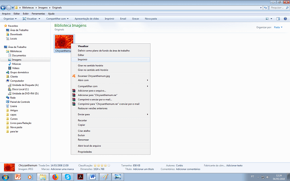Viewport: 290px width, 181px height.
Task: Open Firefox from the taskbar
Action: (55, 177)
